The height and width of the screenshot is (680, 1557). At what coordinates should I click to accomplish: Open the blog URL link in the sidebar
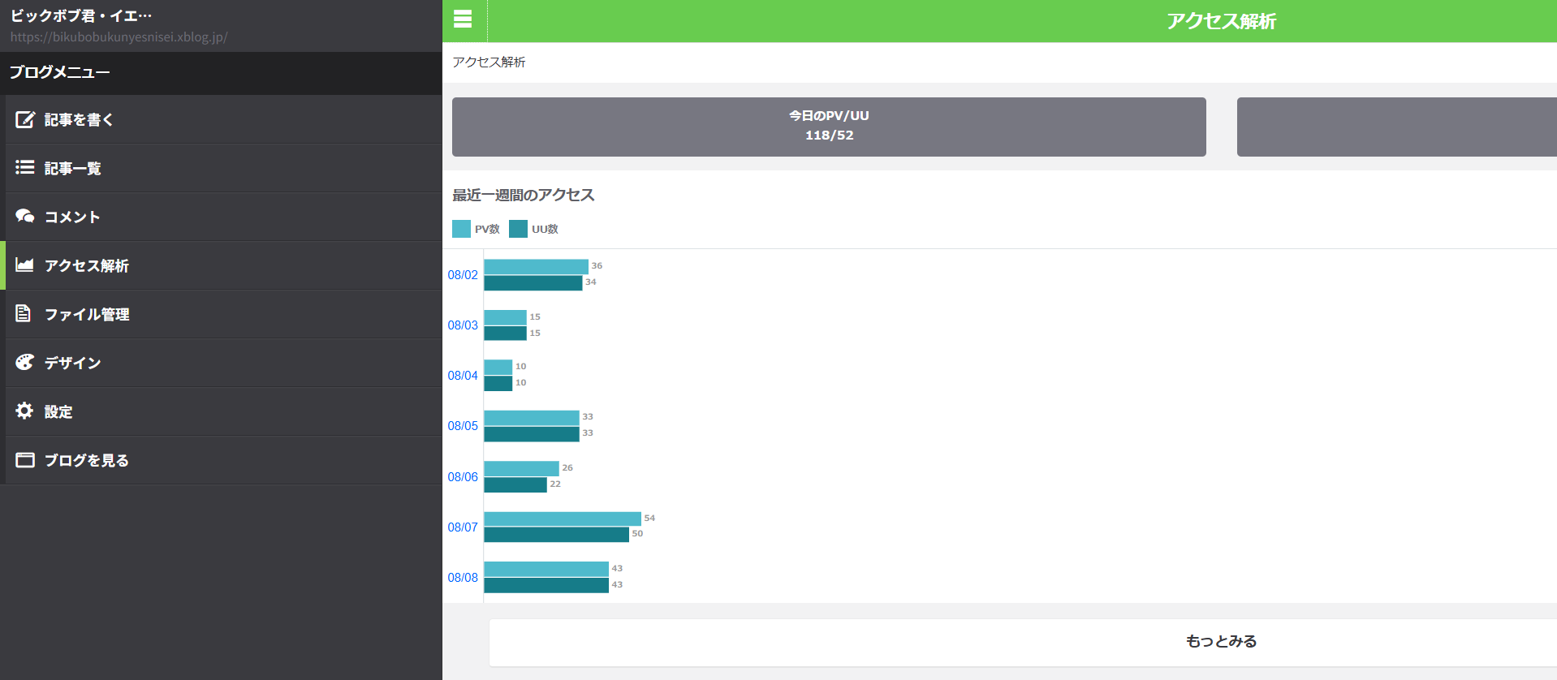pos(119,37)
